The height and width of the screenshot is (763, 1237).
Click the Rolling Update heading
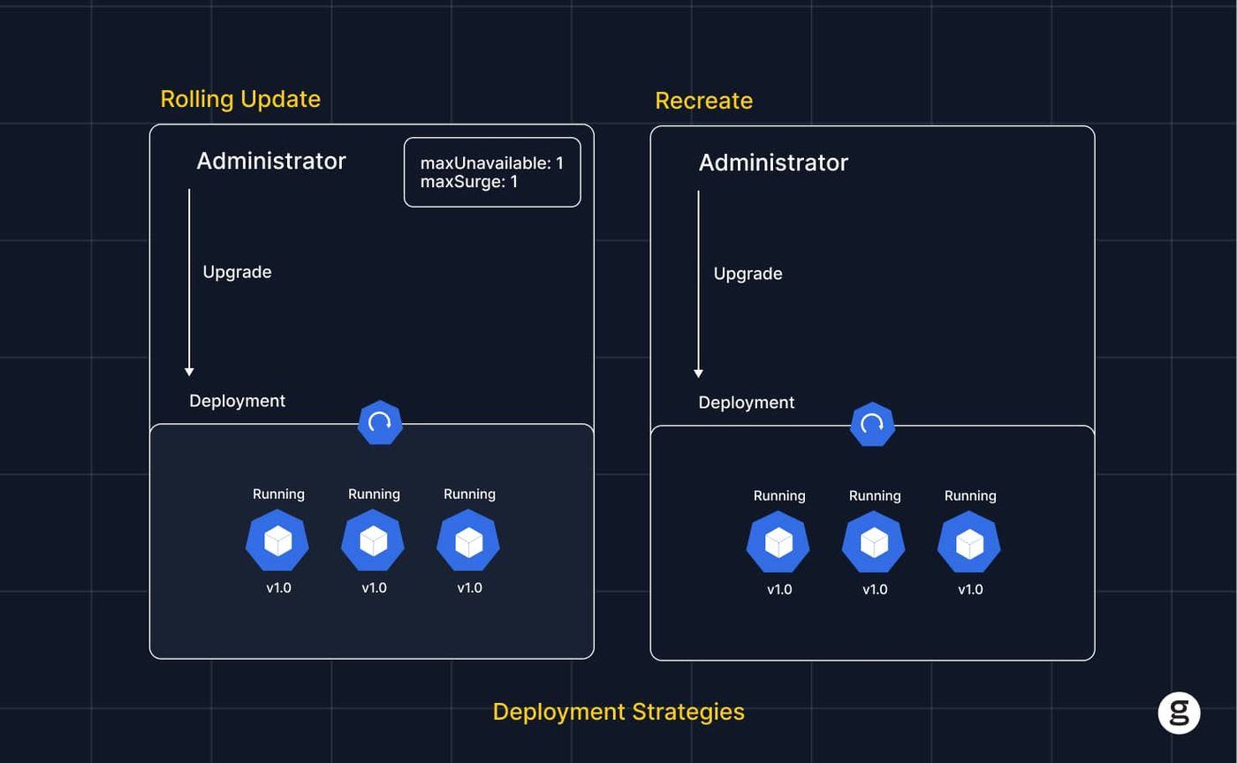tap(240, 99)
